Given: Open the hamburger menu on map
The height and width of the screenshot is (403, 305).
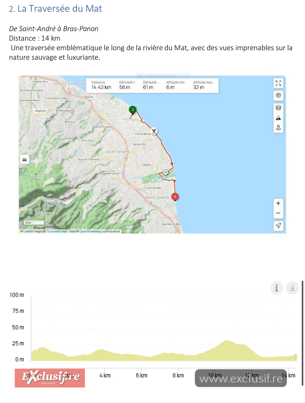Looking at the screenshot, I should tap(24, 160).
